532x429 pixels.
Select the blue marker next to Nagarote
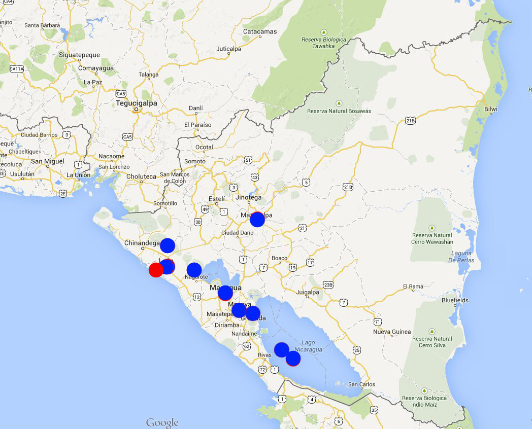(194, 270)
